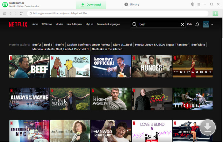Switch to the Library tab
The image size is (223, 142).
tap(132, 4)
